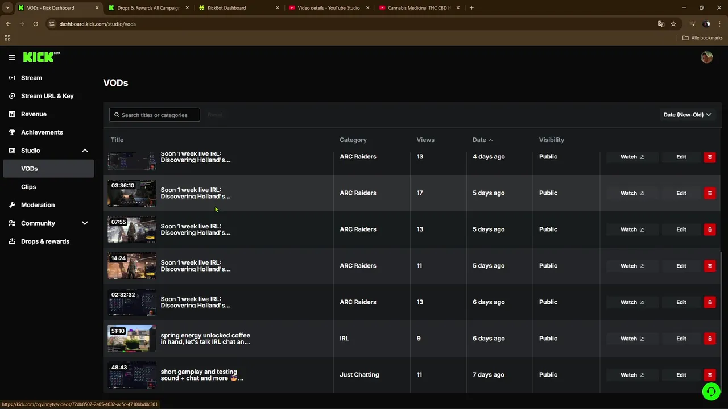
Task: Open the green support chat bubble
Action: [x=710, y=391]
